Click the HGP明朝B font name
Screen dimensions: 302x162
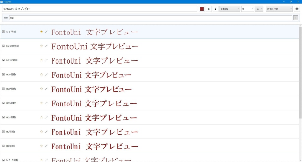point(12,75)
